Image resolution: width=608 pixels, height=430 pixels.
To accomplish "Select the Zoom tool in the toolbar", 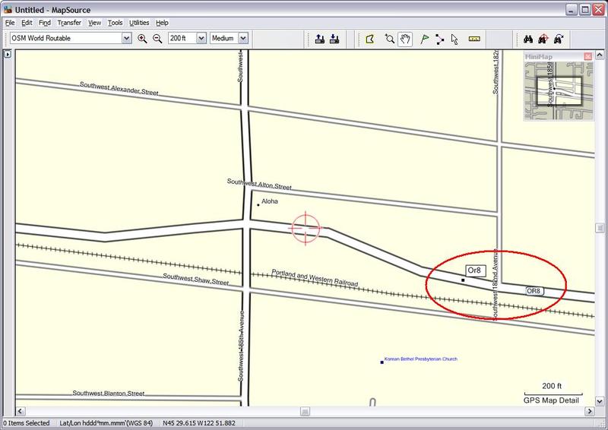I will 389,39.
